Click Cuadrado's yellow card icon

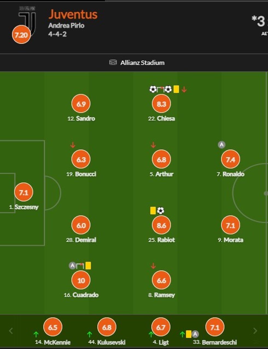[x=88, y=266]
